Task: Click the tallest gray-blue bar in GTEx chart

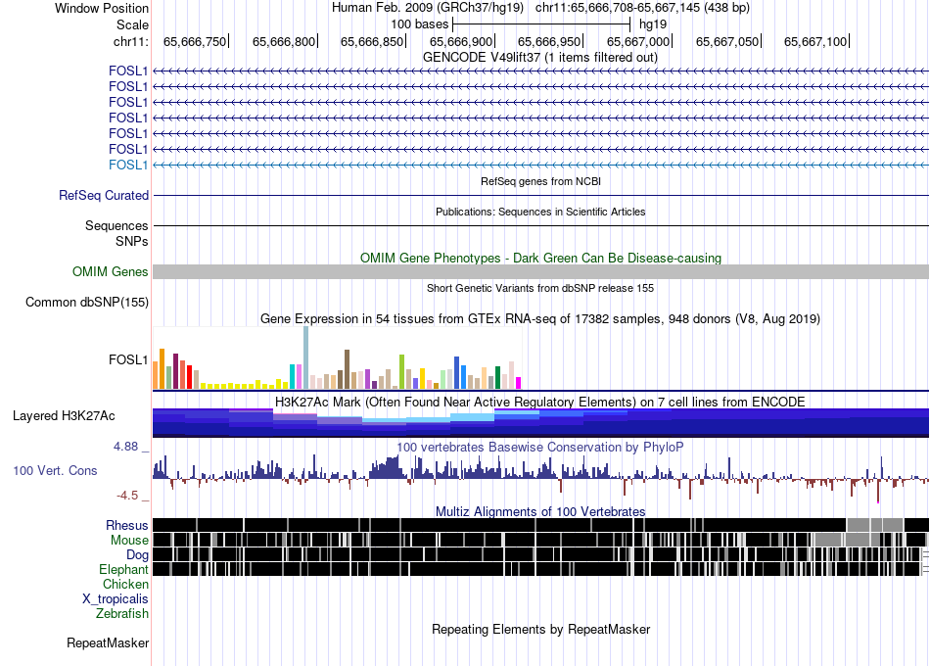Action: pos(306,357)
